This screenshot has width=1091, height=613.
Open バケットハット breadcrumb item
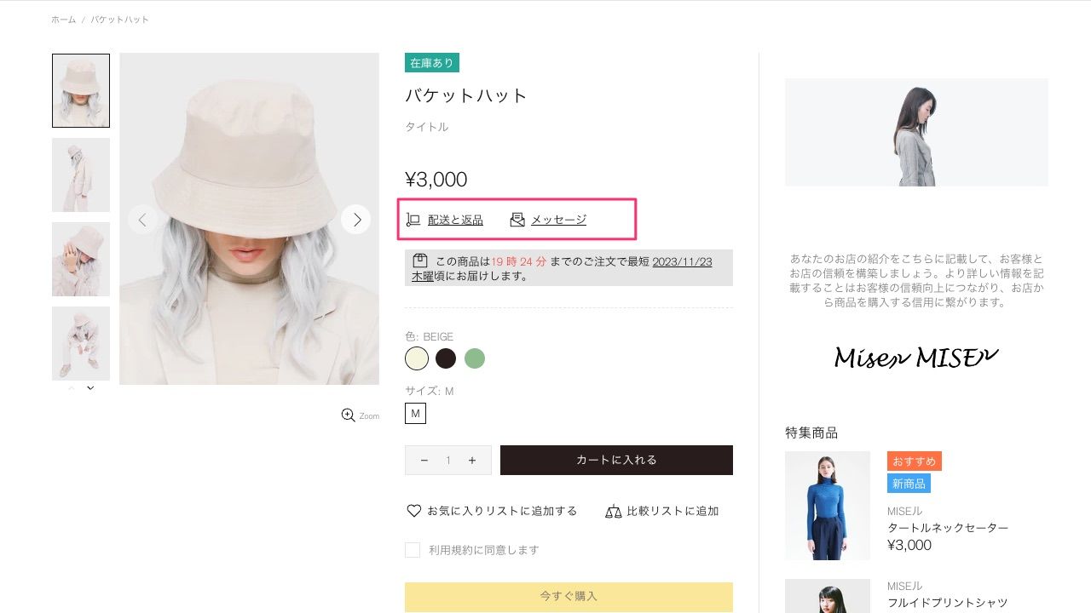click(x=120, y=20)
